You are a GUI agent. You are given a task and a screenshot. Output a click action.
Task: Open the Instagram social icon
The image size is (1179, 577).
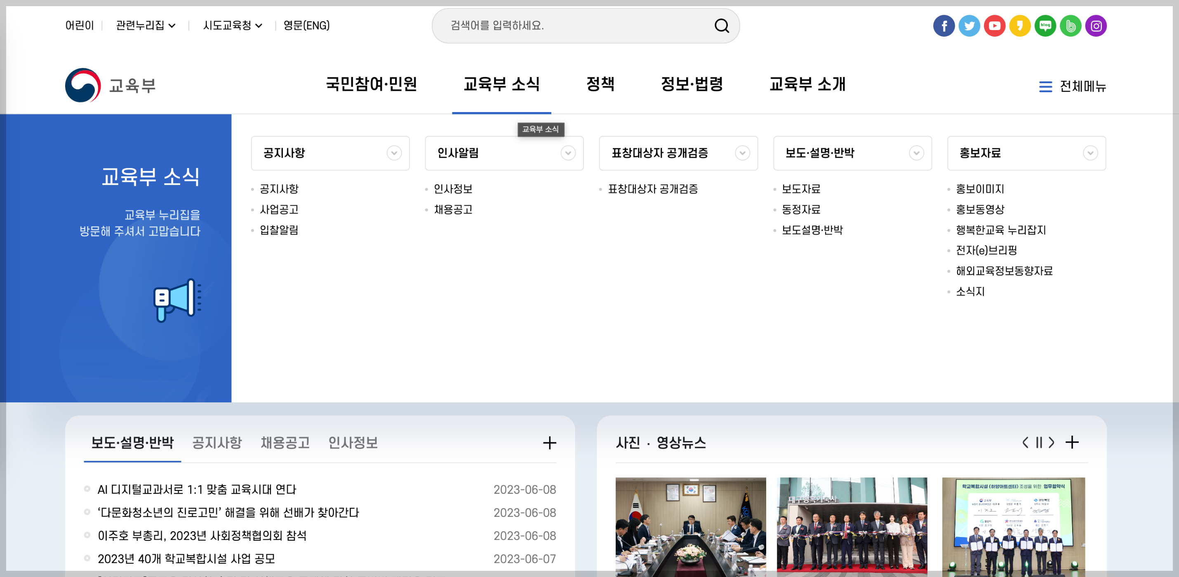click(1096, 26)
